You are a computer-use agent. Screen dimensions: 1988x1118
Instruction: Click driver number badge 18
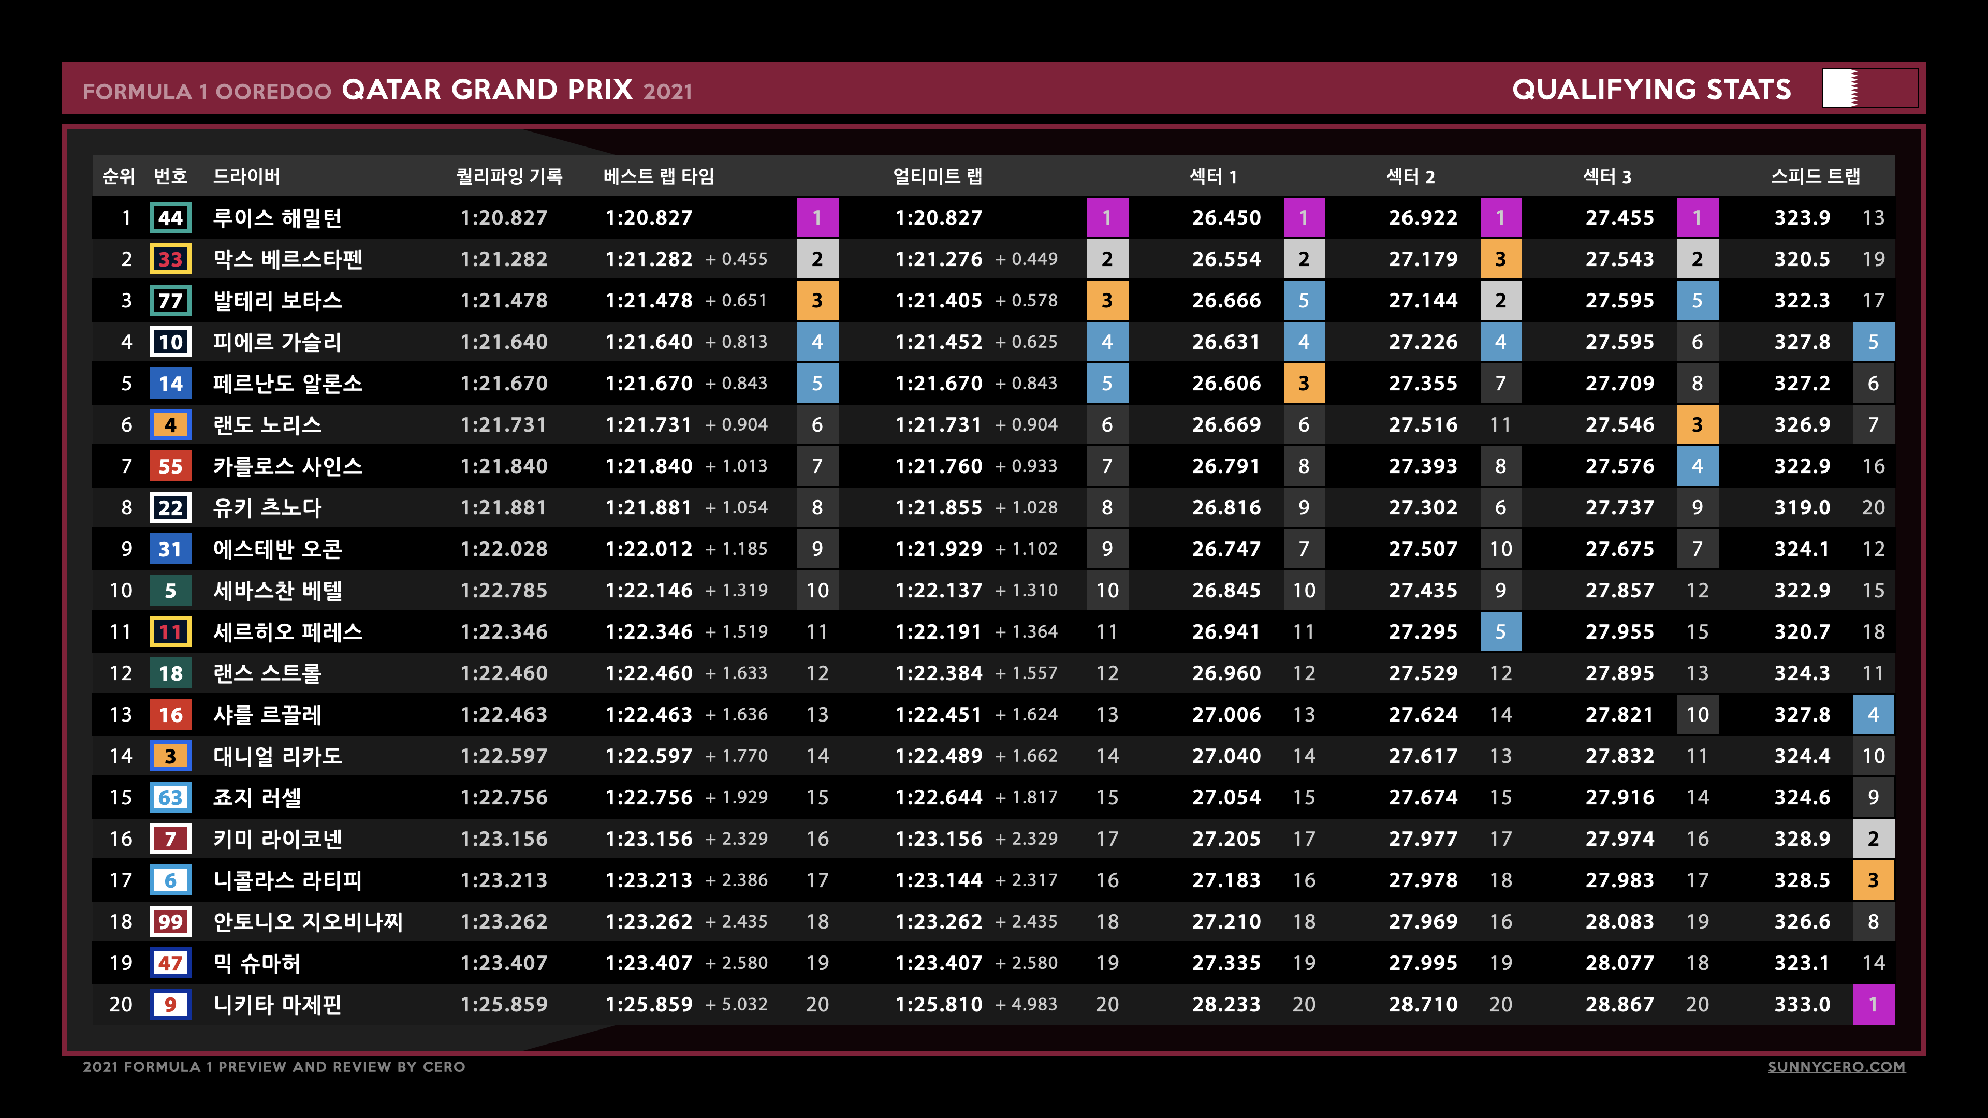point(170,673)
